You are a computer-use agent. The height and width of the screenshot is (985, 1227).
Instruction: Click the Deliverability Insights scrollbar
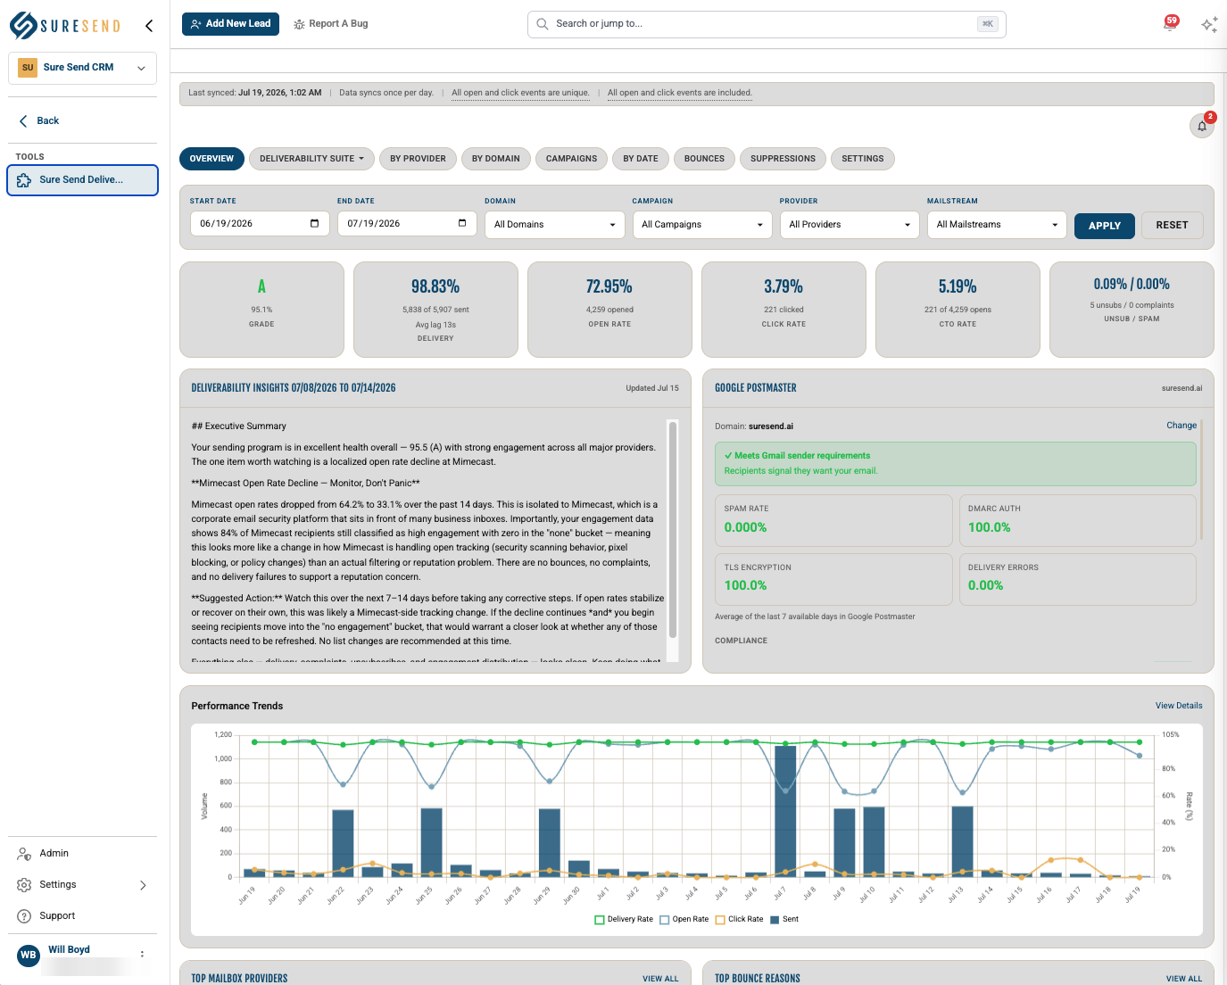click(673, 530)
